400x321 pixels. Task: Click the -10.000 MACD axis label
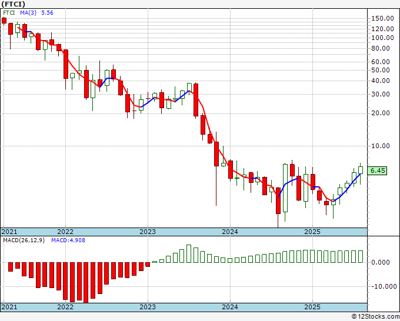point(384,286)
